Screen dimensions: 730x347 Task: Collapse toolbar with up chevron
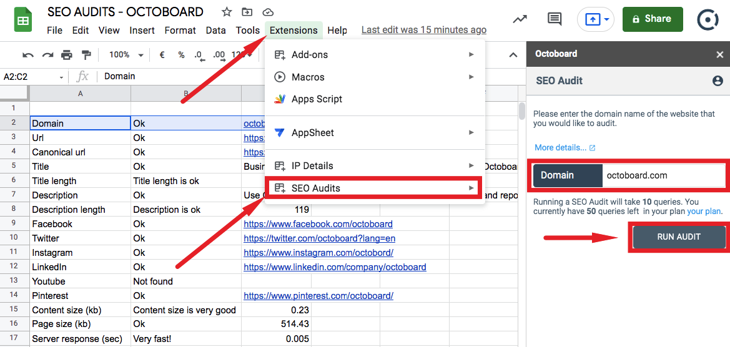tap(513, 55)
